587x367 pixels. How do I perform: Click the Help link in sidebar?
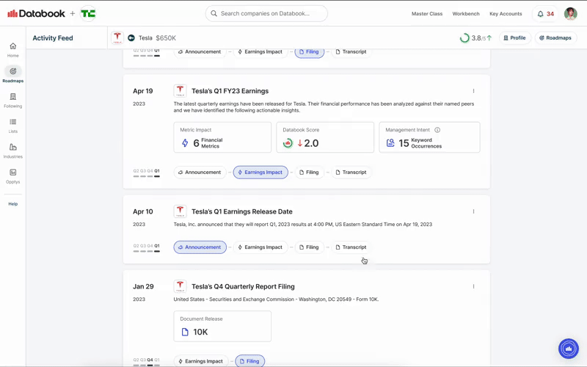click(x=12, y=204)
